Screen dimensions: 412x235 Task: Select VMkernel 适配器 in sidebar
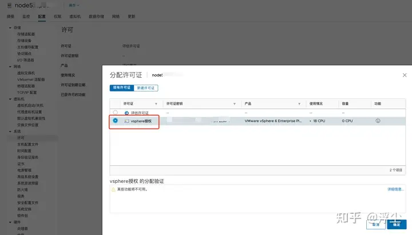coord(31,79)
